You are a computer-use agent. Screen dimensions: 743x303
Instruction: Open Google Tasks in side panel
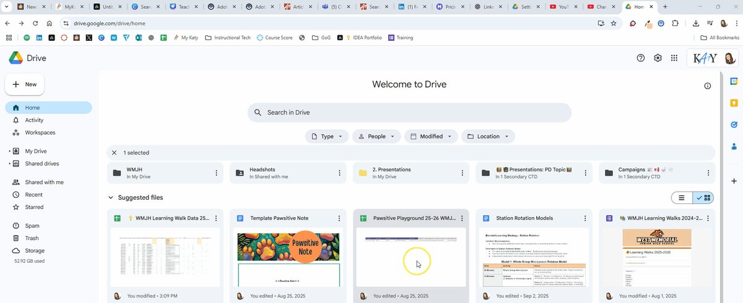click(x=734, y=124)
